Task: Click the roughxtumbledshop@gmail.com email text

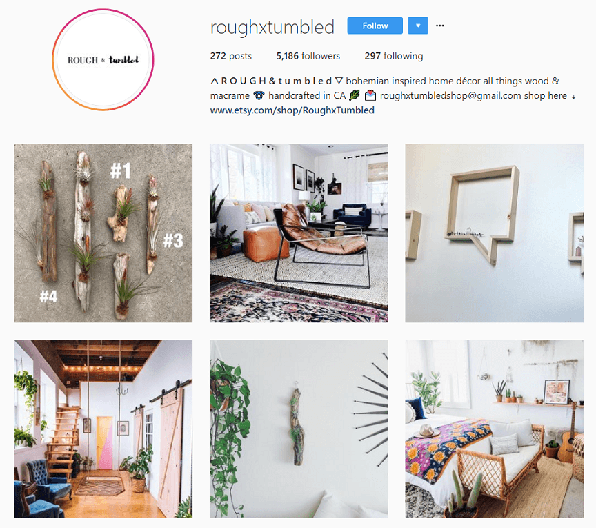Action: 450,95
